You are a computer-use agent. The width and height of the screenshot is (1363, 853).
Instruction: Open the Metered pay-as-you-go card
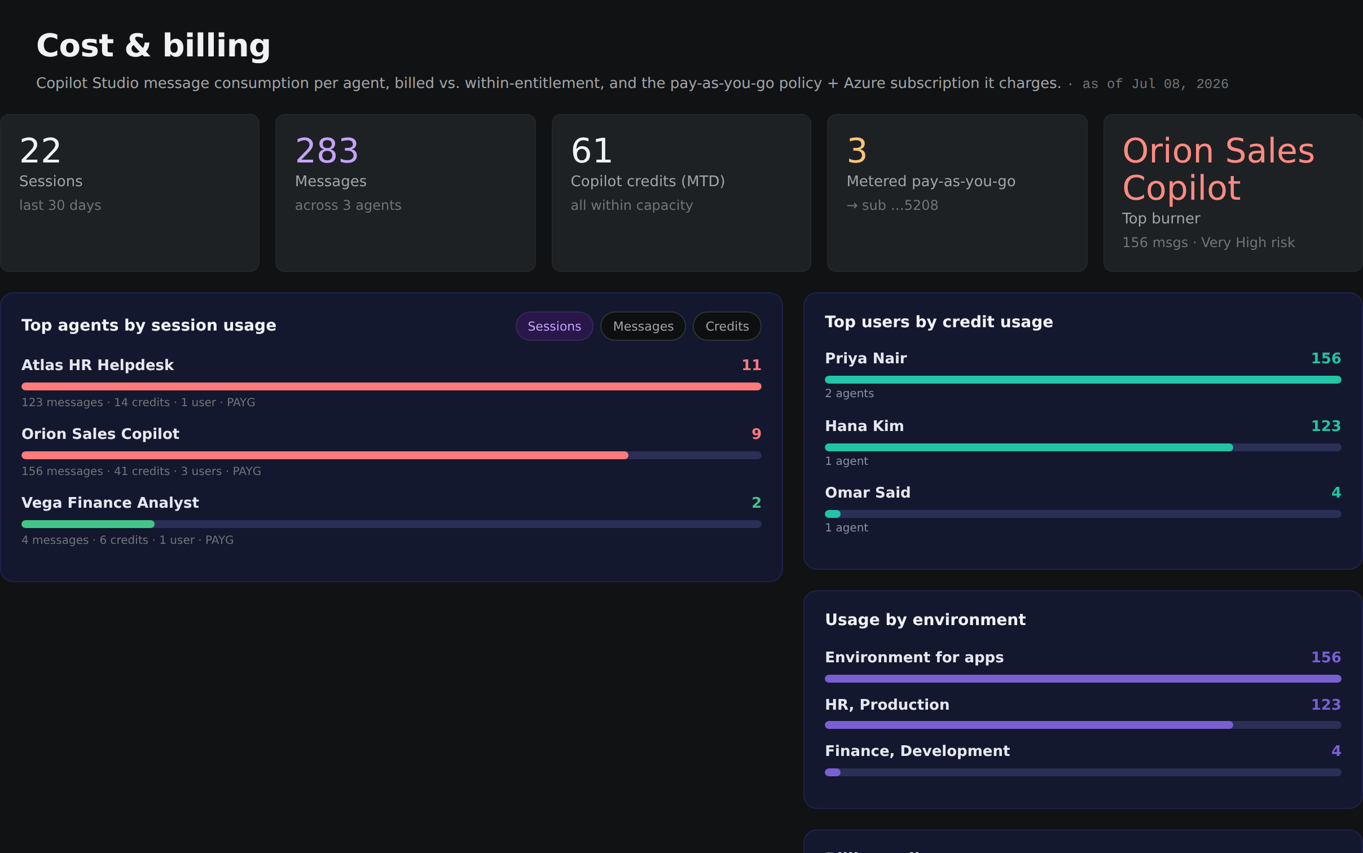coord(957,193)
